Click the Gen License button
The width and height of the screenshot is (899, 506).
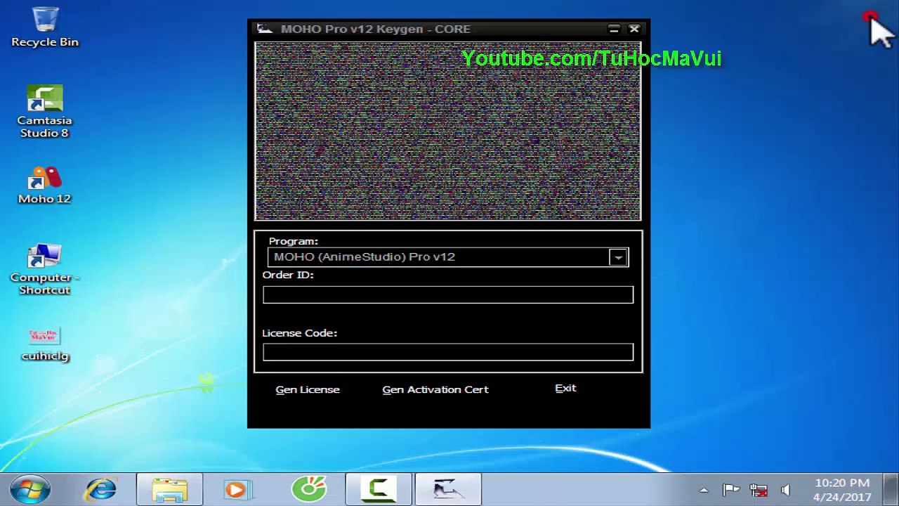click(x=308, y=389)
